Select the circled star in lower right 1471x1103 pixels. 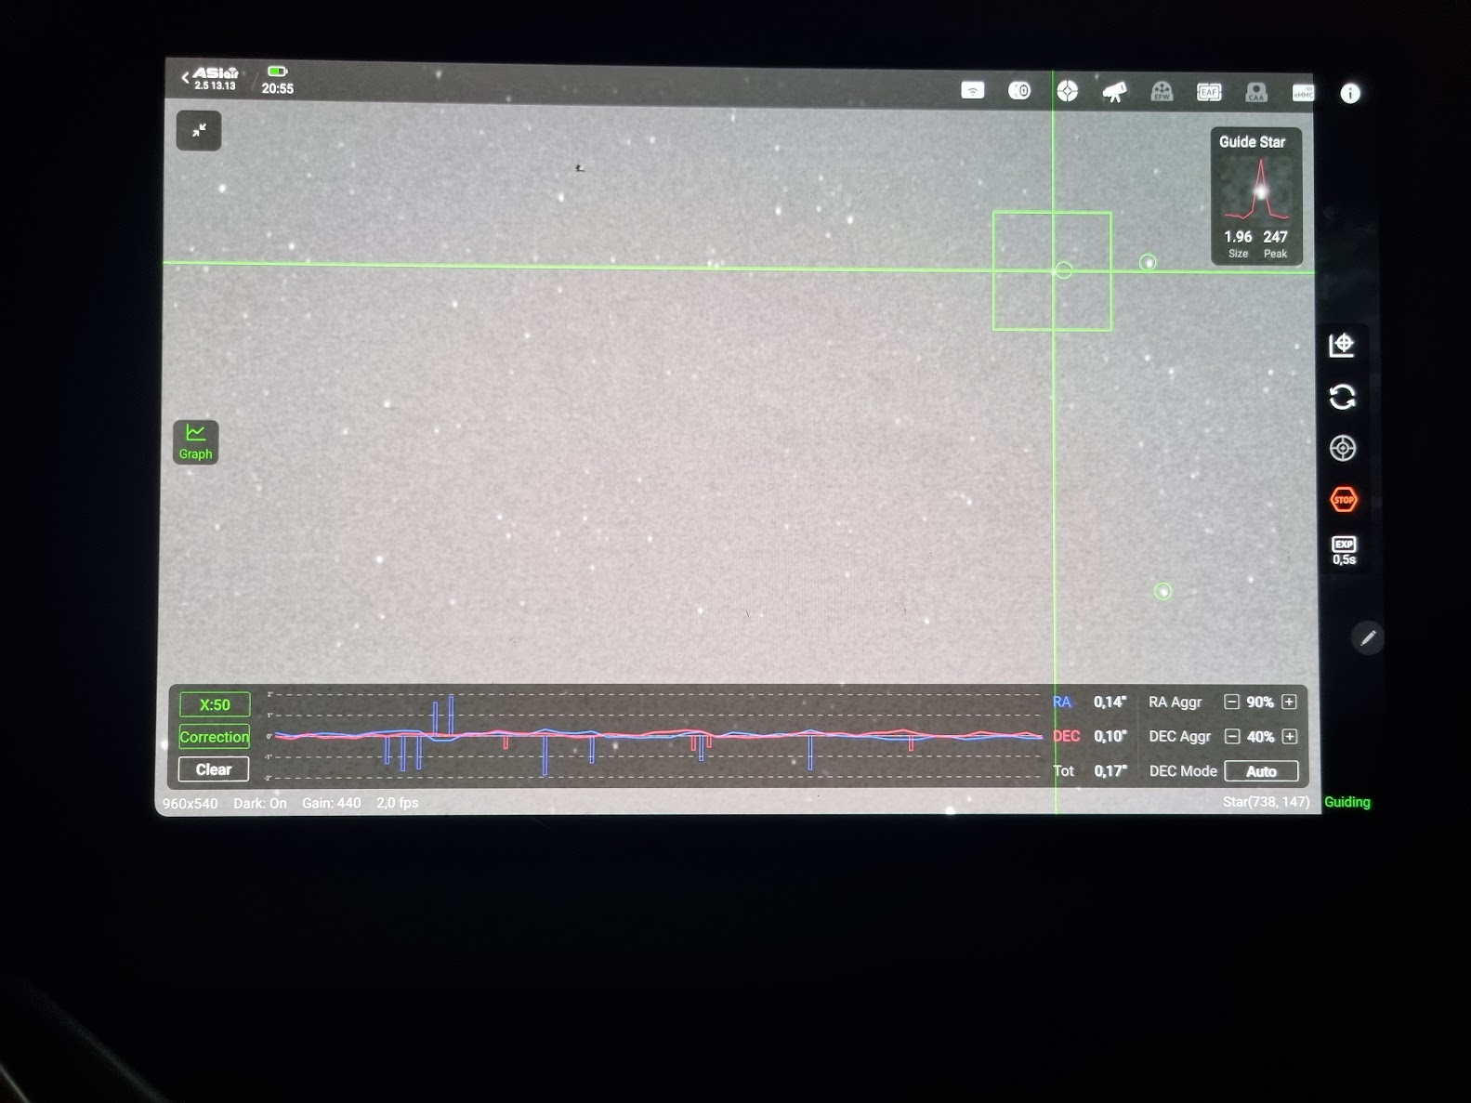1162,591
